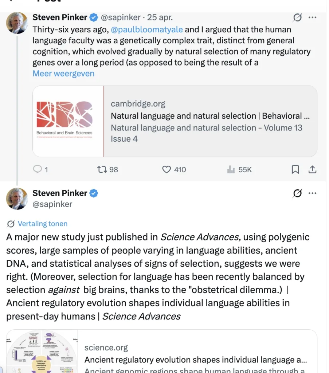Image resolution: width=329 pixels, height=373 pixels.
Task: Like the post with 410 likes
Action: (167, 169)
